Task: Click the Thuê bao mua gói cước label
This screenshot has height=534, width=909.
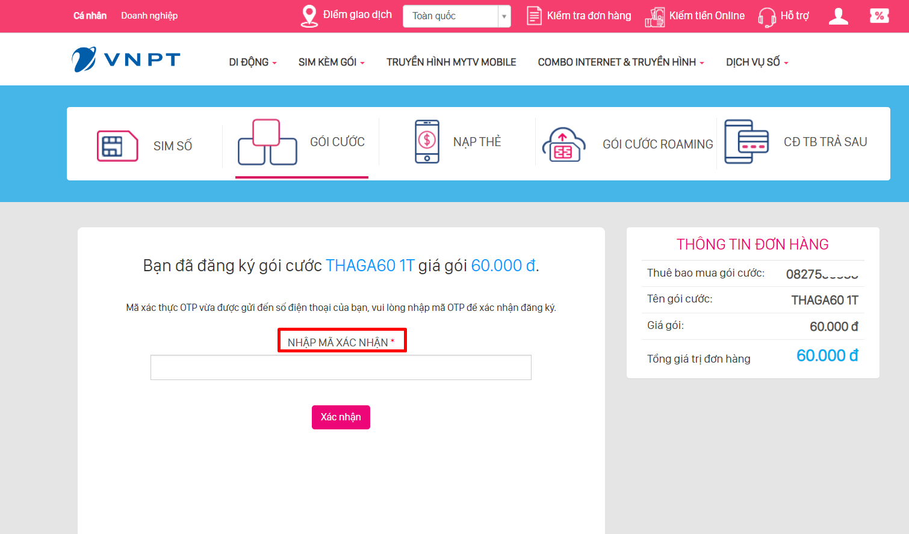Action: click(706, 273)
